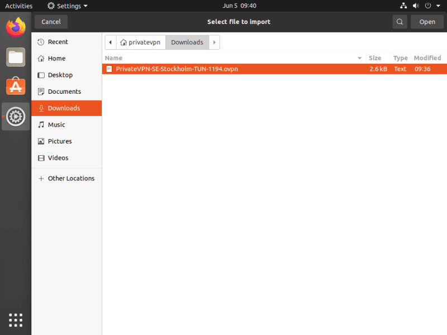Screen dimensions: 447x335
Task: Click the Settings gear dock icon
Action: click(x=16, y=117)
